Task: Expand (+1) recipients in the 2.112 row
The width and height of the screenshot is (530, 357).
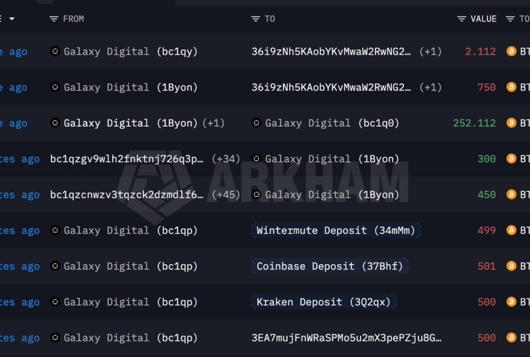Action: pos(430,51)
